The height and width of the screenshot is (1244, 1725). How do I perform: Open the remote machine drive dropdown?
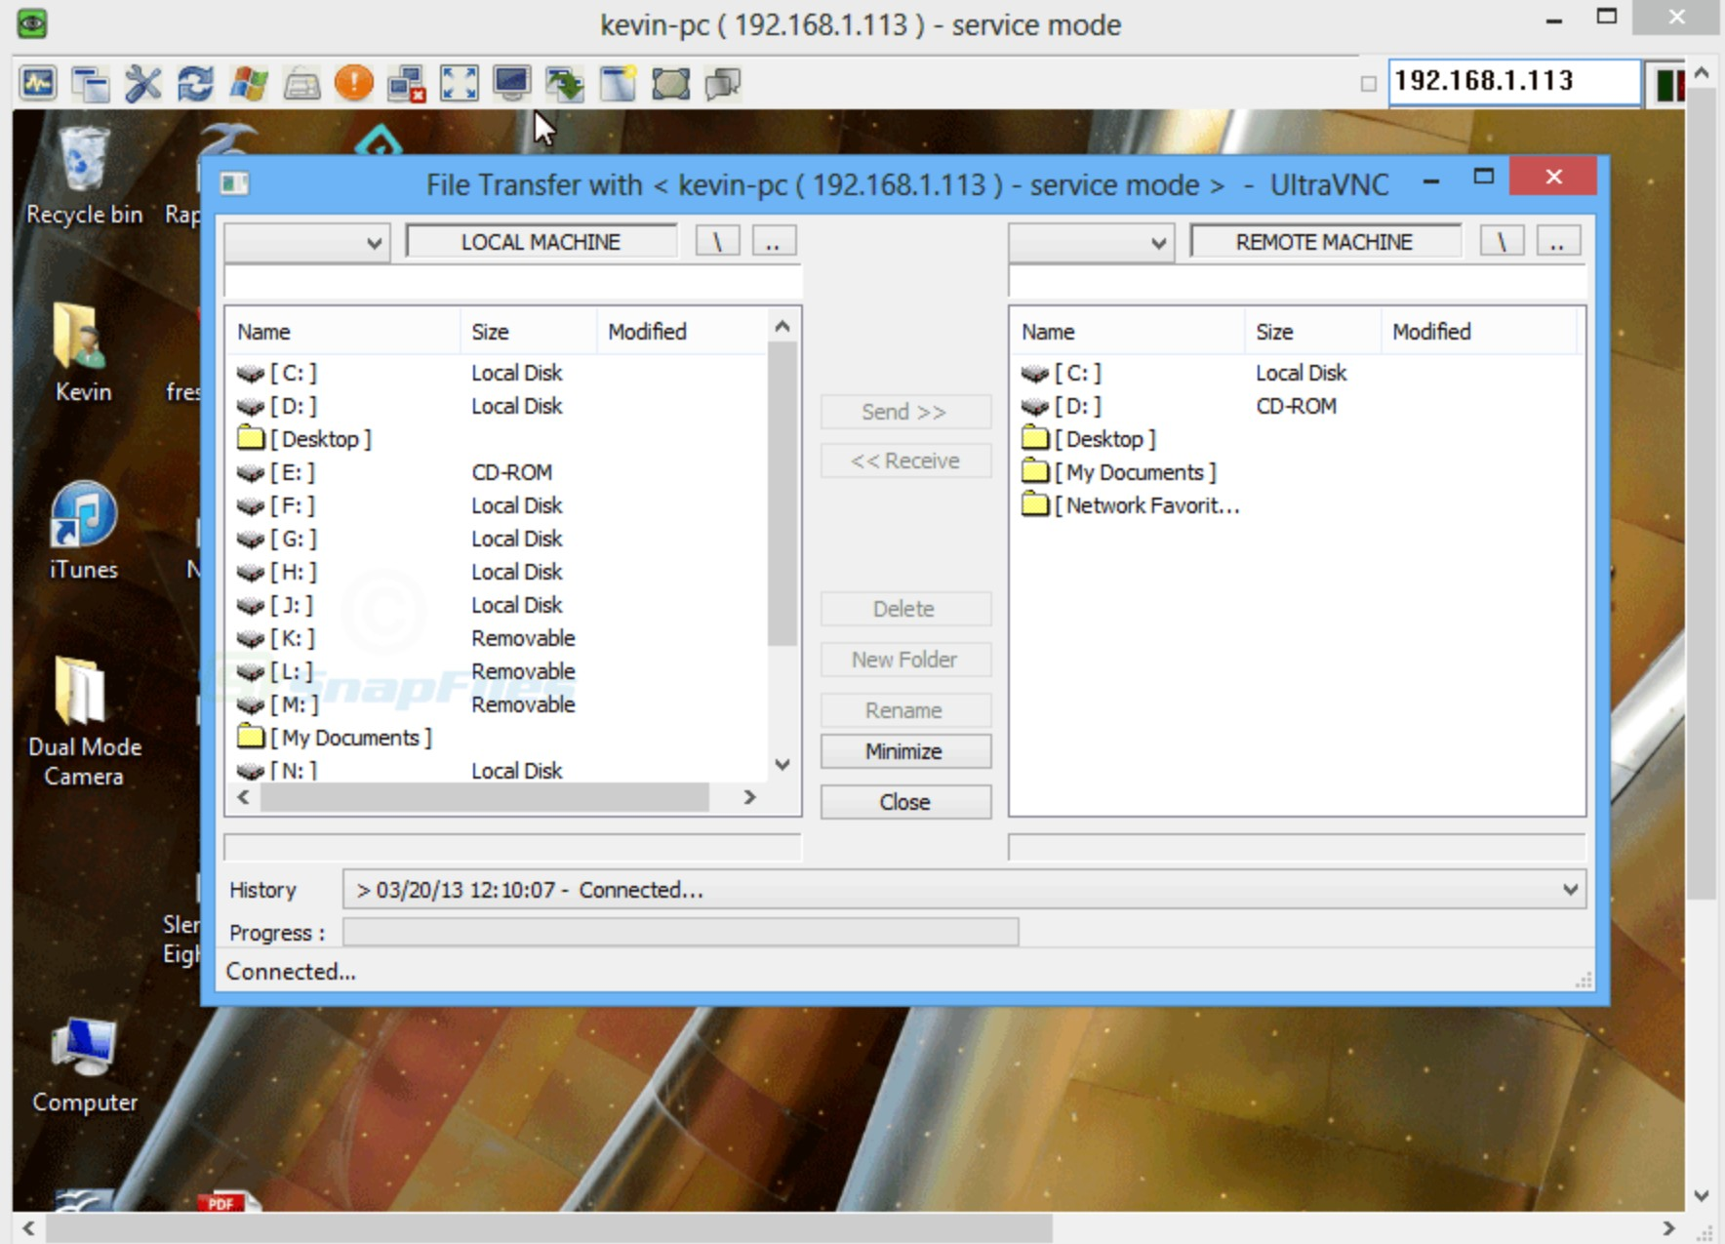click(1091, 243)
